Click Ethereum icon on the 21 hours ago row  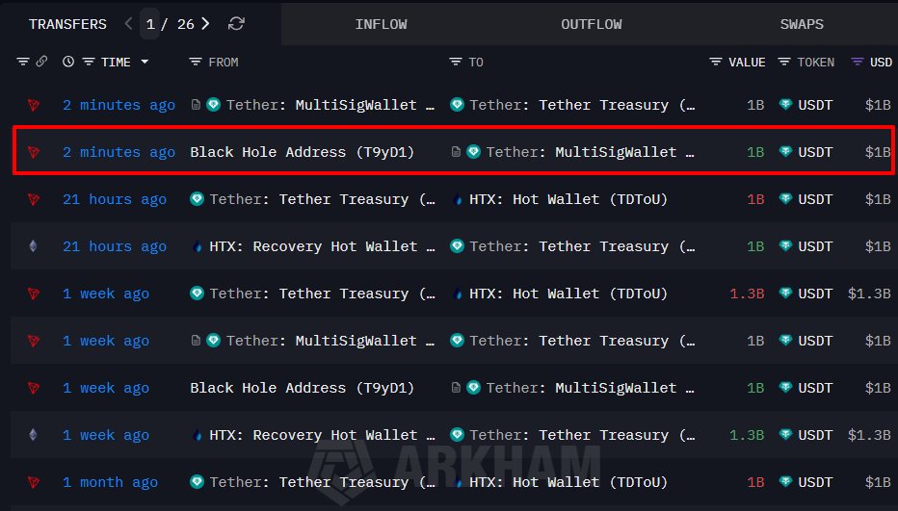point(33,246)
